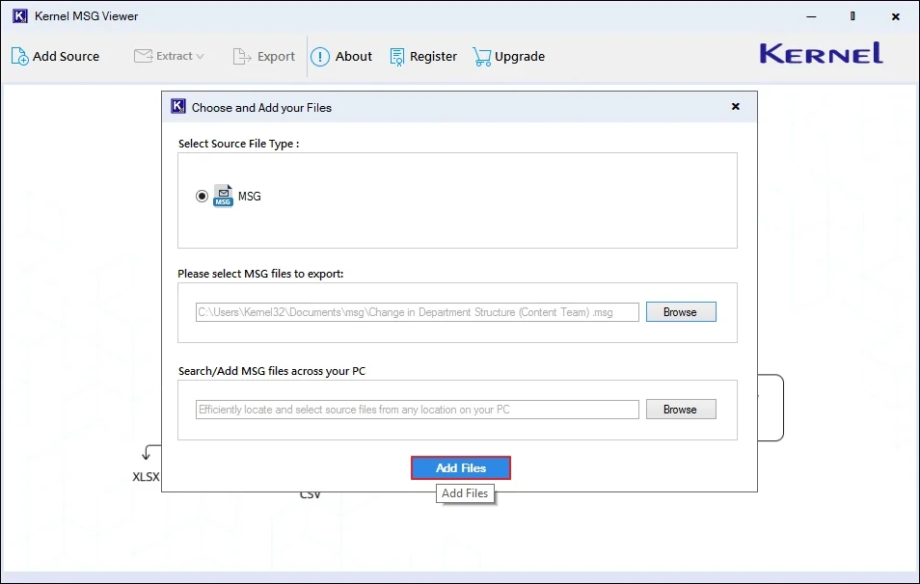Click the About label in toolbar
Screen dimensions: 920x584
(x=354, y=56)
